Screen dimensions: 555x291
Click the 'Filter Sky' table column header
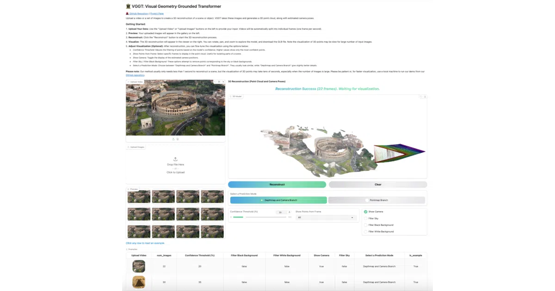[x=345, y=255]
